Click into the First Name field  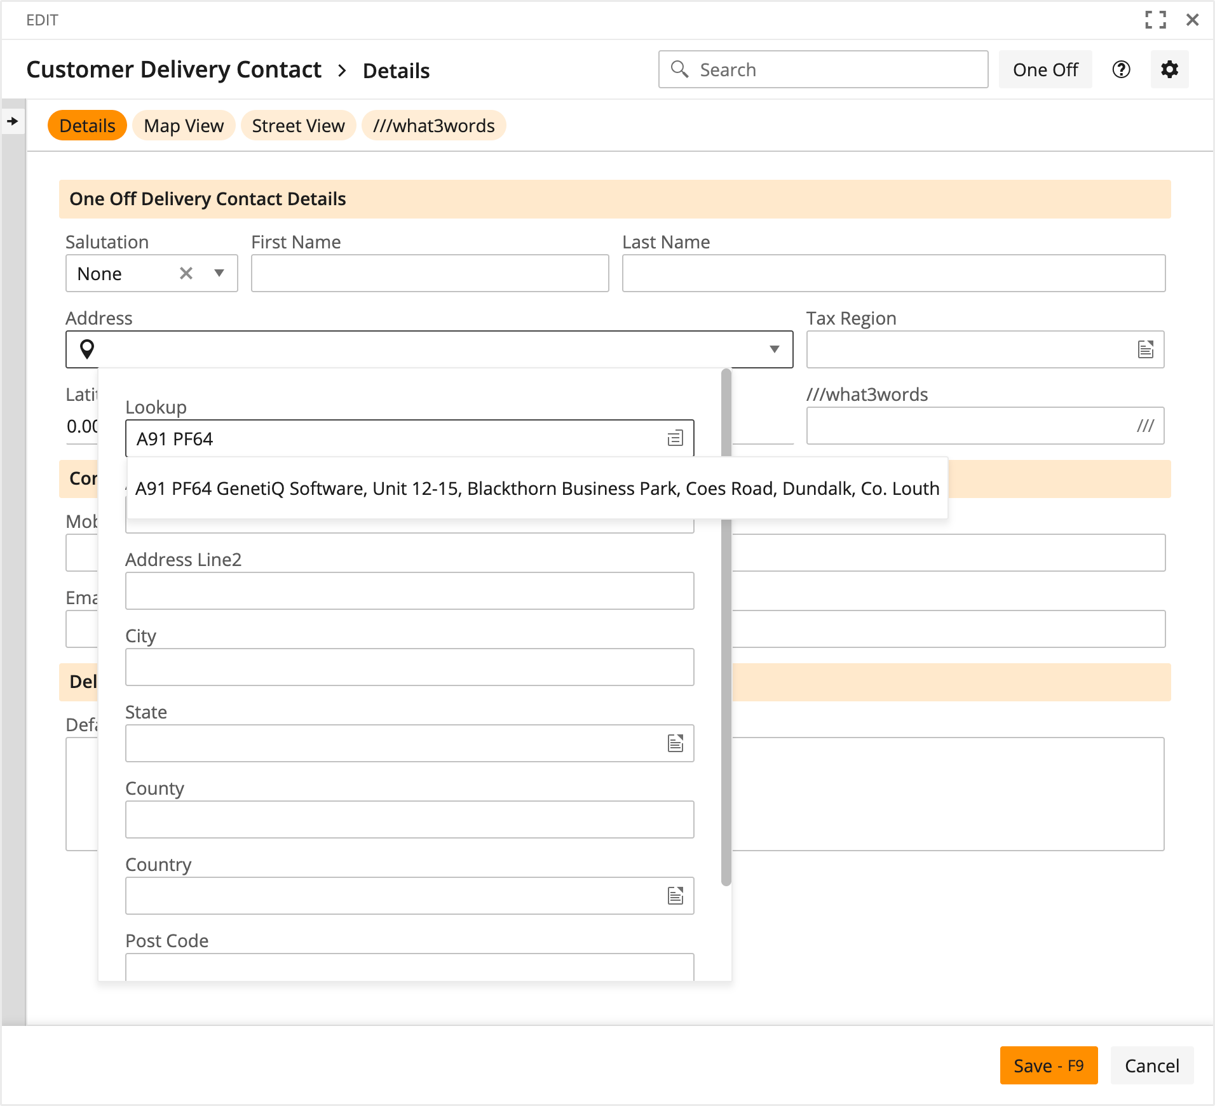point(430,273)
